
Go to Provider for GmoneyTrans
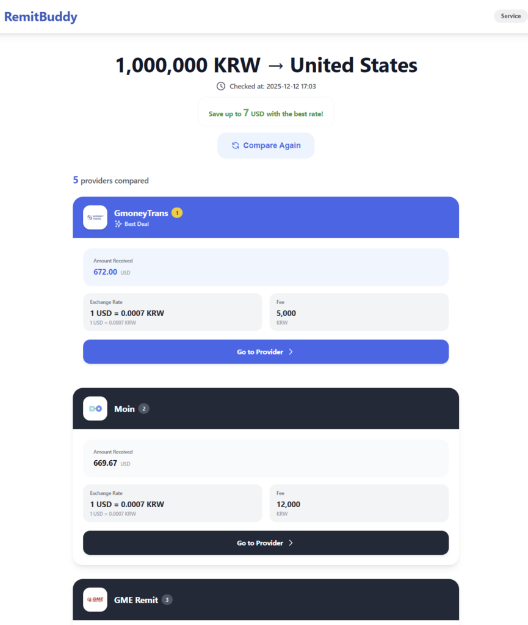tap(266, 352)
